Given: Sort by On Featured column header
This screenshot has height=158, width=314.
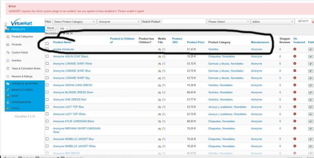Looking at the screenshot, I should point(299,40).
